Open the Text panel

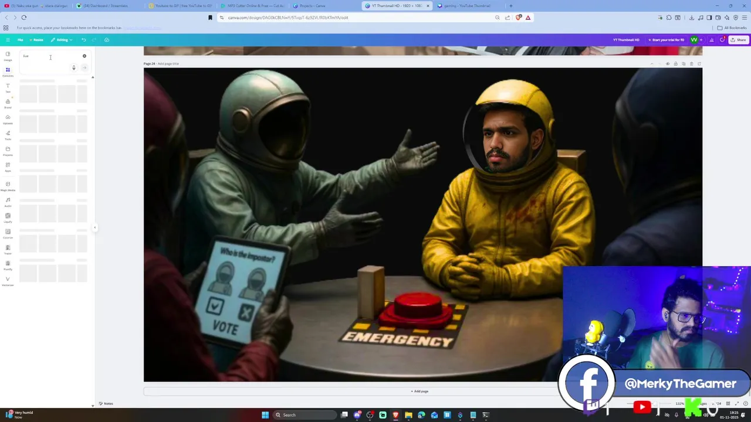coord(8,88)
